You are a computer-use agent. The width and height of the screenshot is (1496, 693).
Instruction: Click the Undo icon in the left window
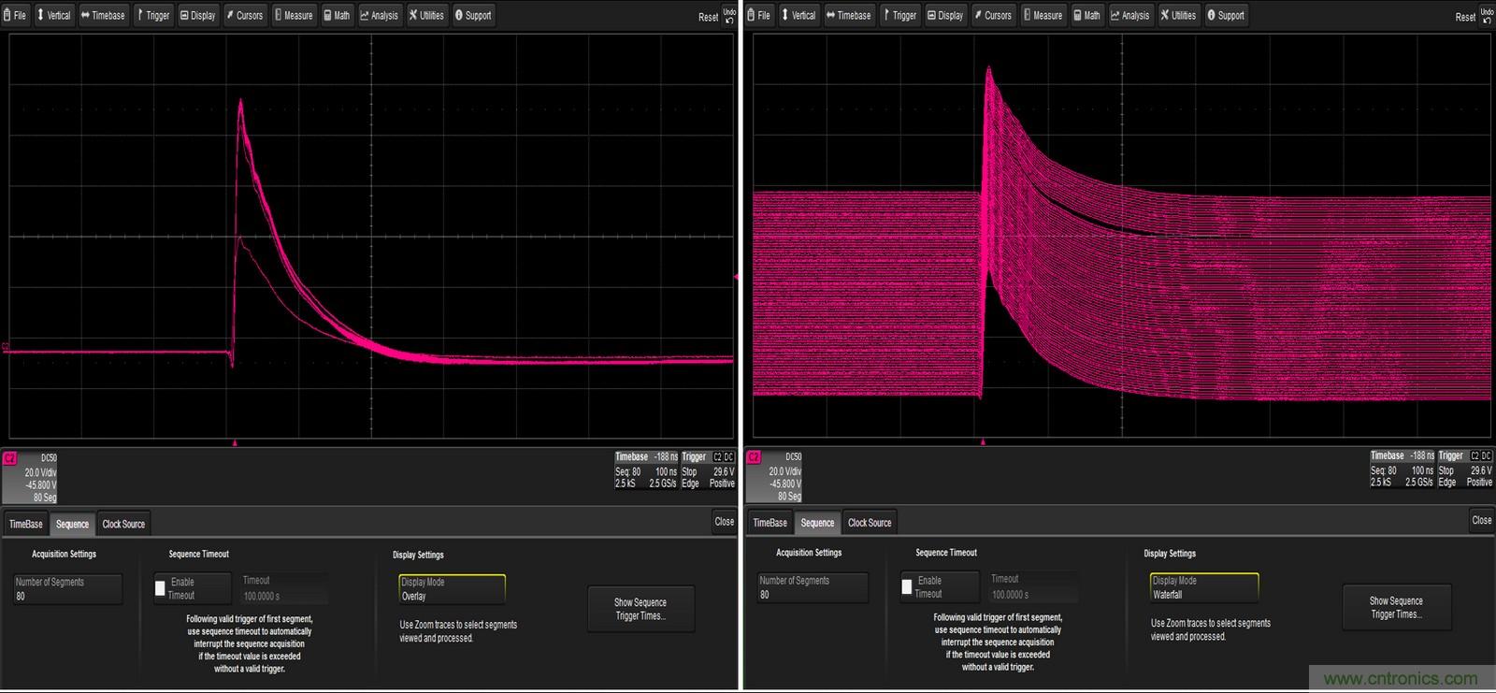pos(729,16)
